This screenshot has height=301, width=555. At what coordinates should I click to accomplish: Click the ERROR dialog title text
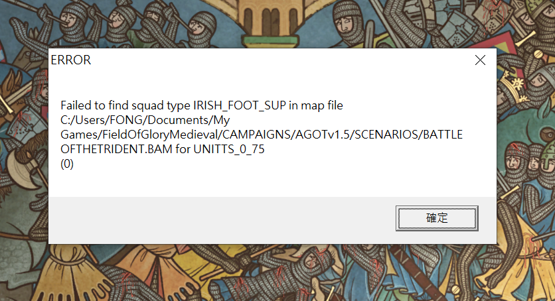pos(71,60)
